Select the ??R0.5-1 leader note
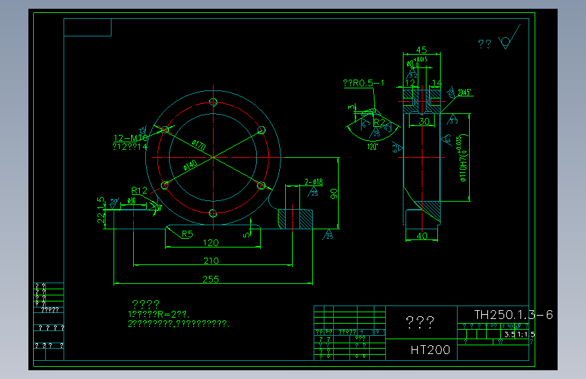 (364, 83)
